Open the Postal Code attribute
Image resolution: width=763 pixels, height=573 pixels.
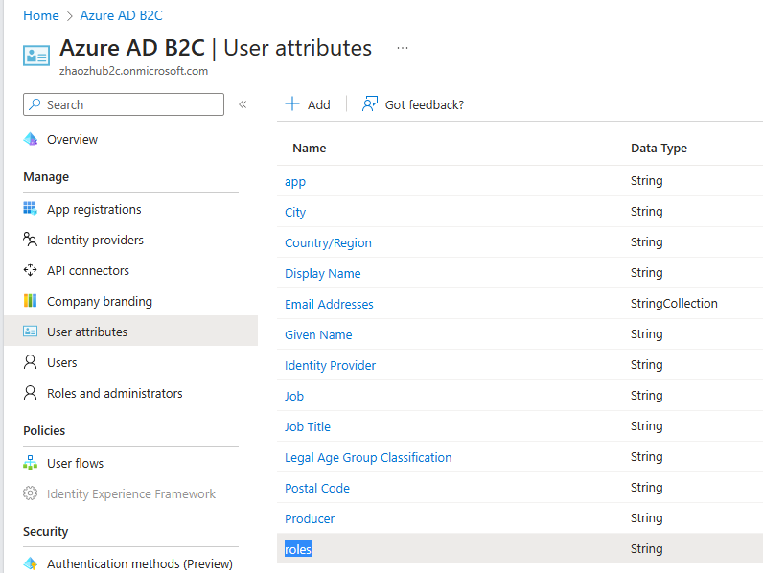click(x=316, y=488)
